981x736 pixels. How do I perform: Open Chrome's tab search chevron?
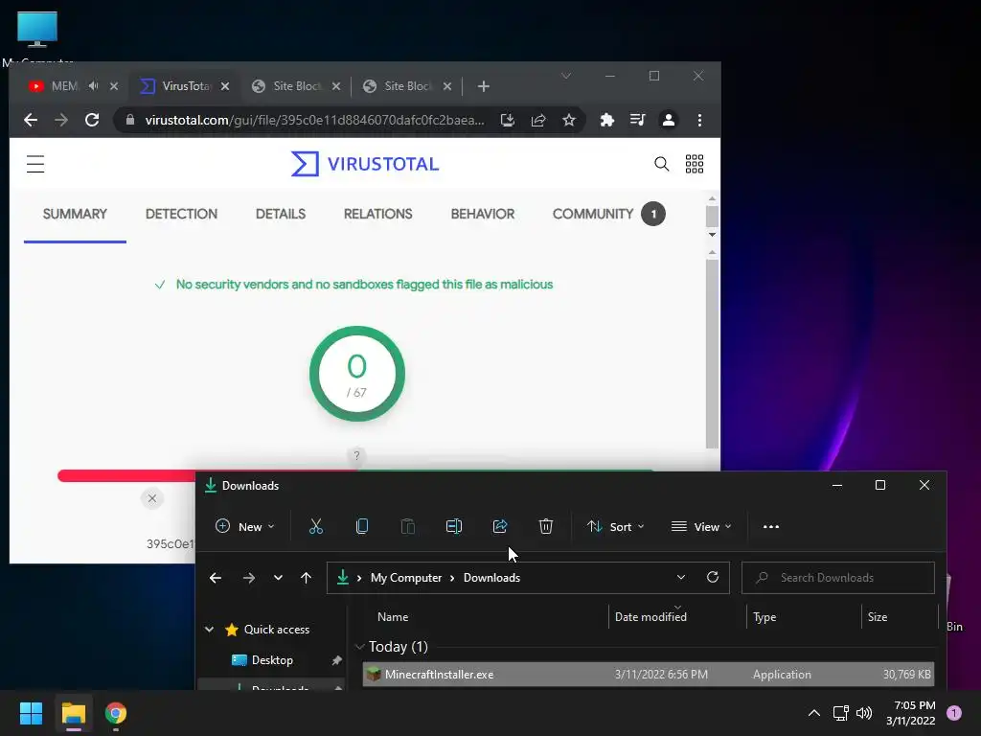pos(566,76)
